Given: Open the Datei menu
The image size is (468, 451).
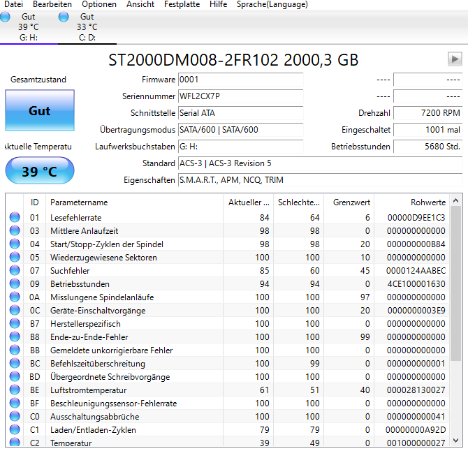Looking at the screenshot, I should click(x=13, y=4).
